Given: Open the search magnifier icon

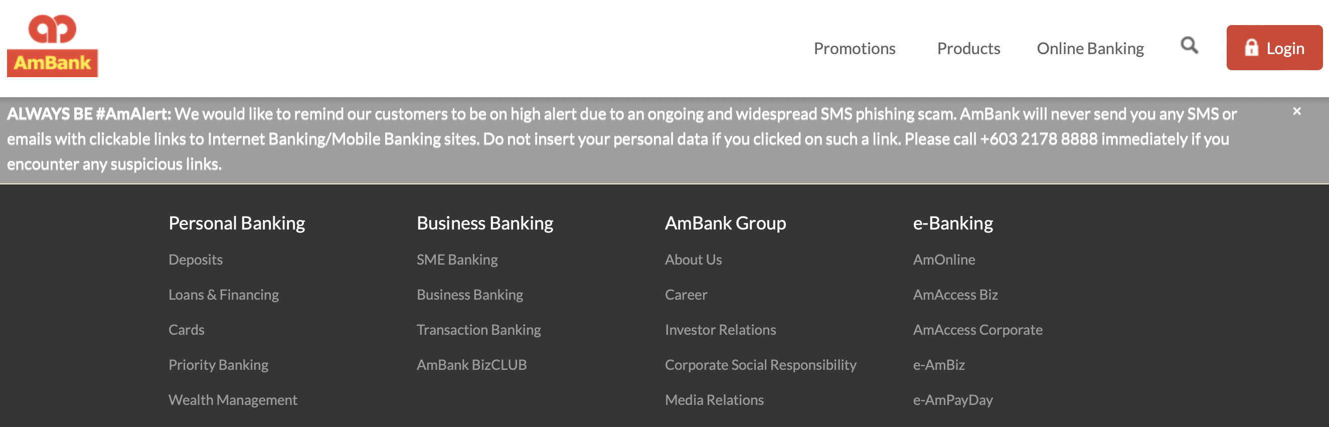Looking at the screenshot, I should coord(1189,46).
